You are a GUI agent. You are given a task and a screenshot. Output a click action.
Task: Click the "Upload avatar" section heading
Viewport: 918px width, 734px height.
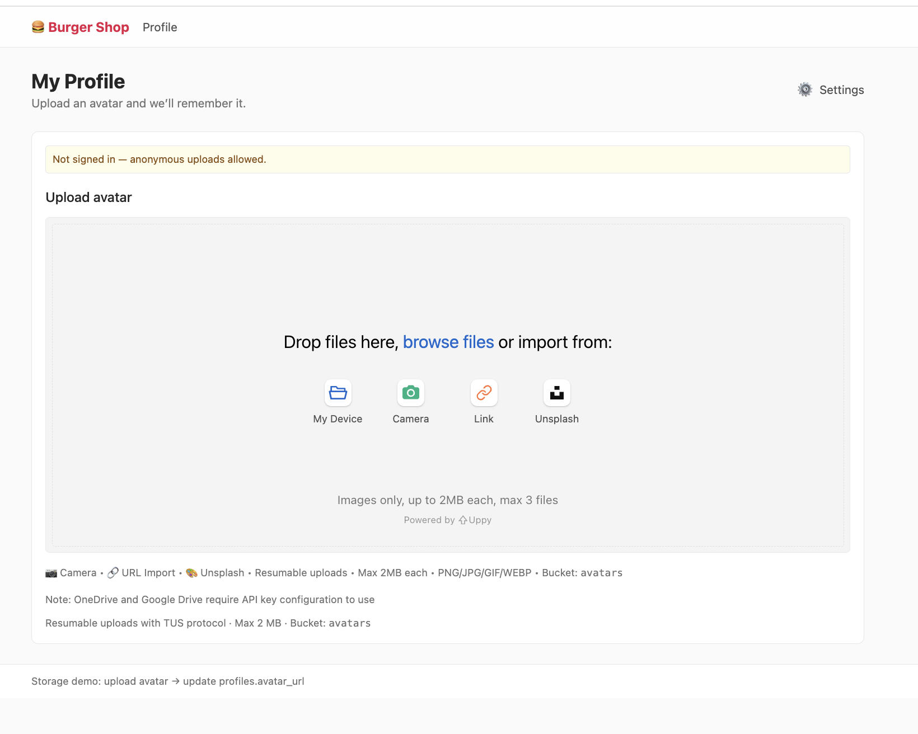[88, 197]
